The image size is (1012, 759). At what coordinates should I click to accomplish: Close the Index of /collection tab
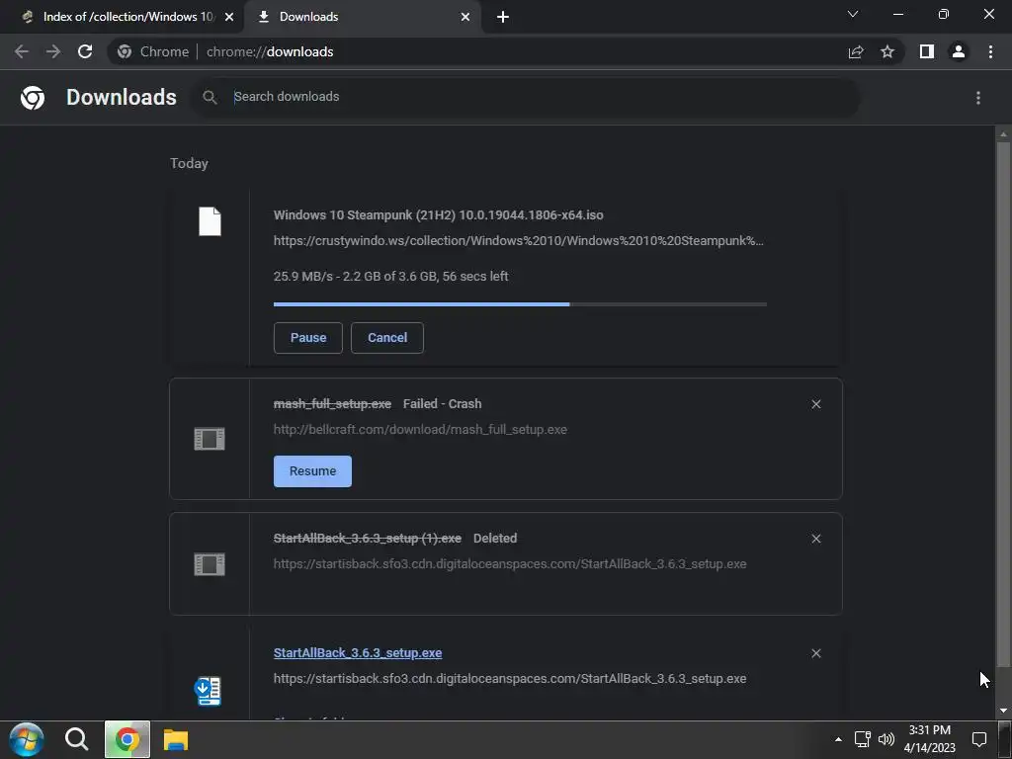click(229, 17)
